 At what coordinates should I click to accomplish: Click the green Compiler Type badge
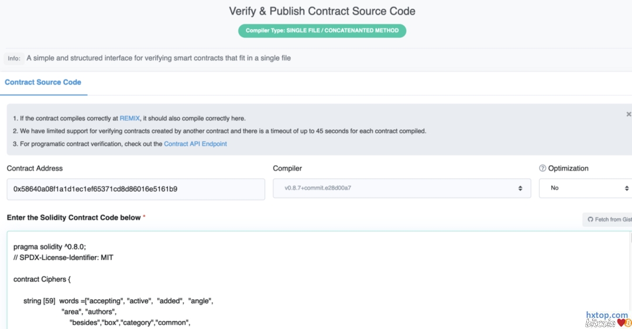pyautogui.click(x=322, y=30)
